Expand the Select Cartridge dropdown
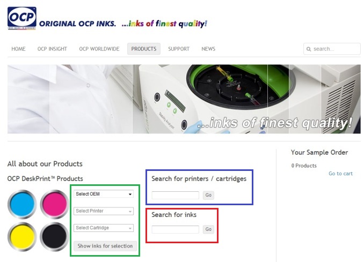The width and height of the screenshot is (364, 262). coord(104,228)
